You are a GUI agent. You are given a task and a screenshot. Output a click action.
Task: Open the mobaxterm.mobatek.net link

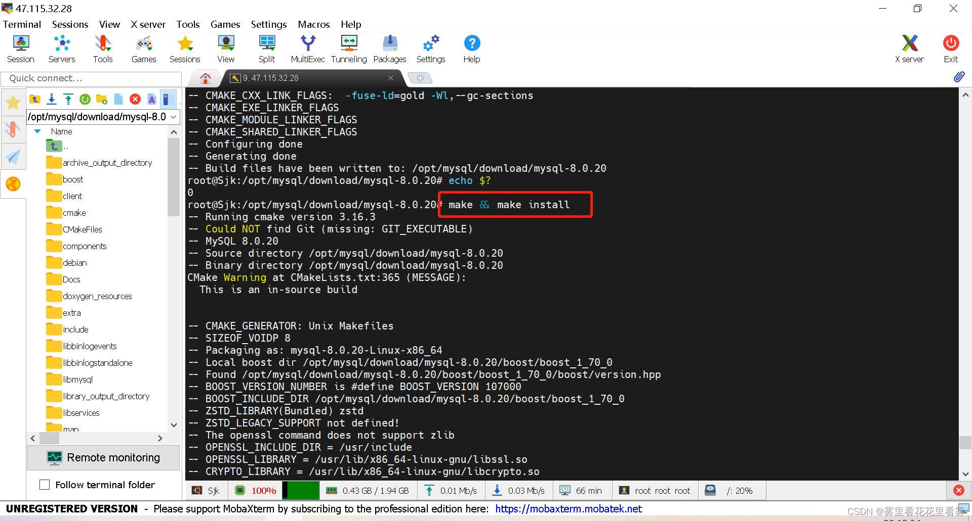pos(569,509)
